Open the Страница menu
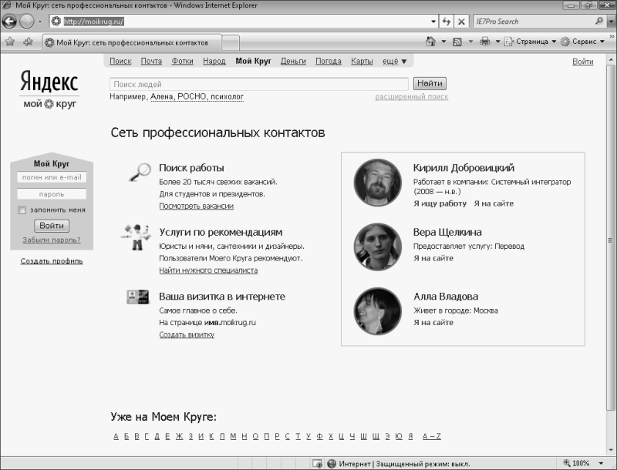 pos(530,42)
